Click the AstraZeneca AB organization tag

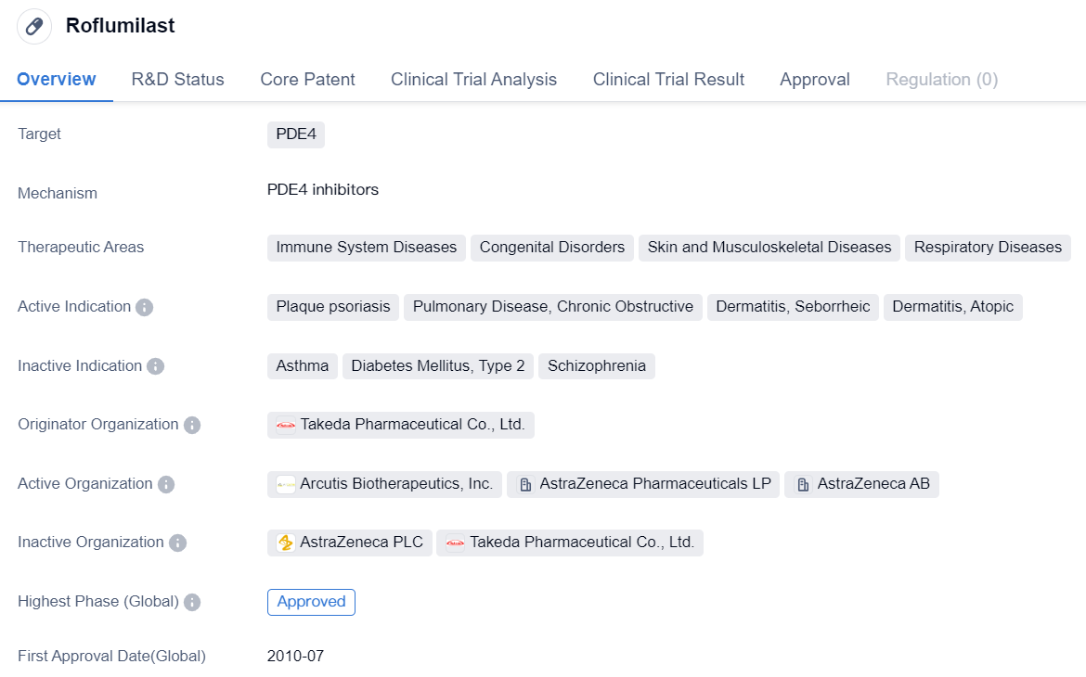click(861, 484)
